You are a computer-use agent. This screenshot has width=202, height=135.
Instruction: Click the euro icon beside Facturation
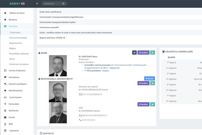5,104
